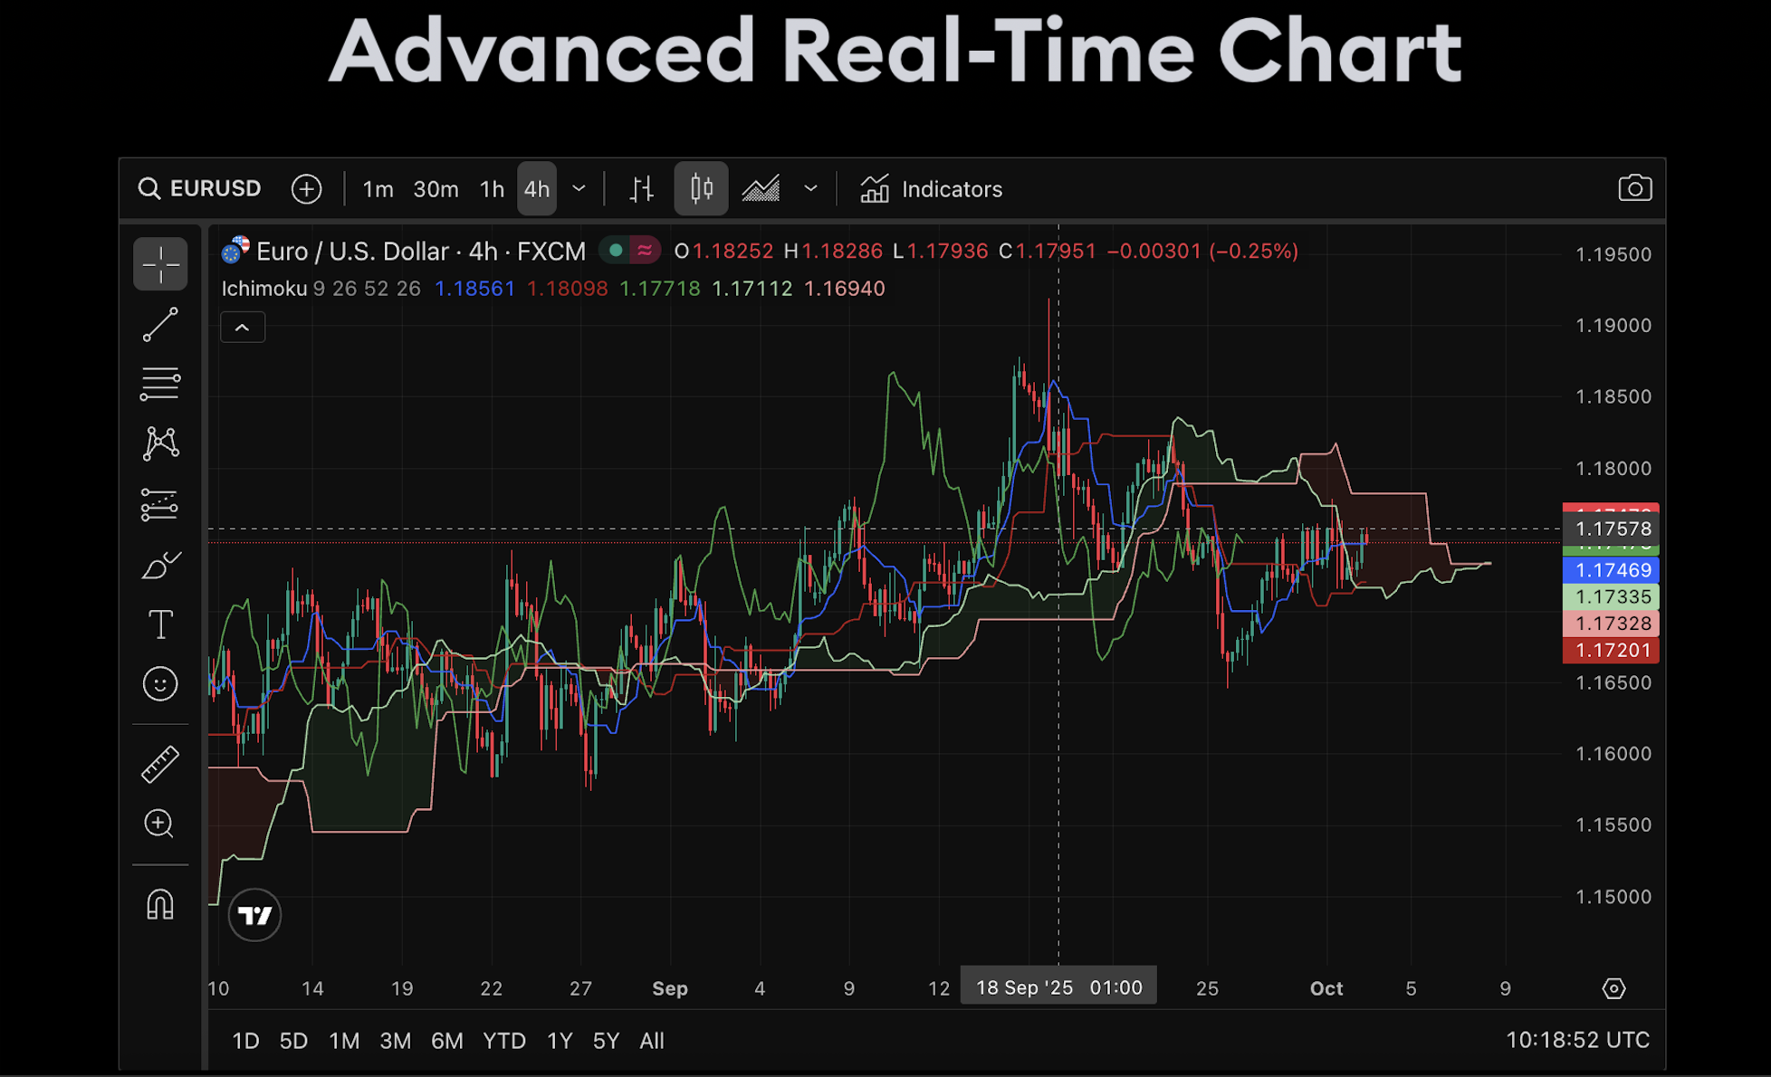Viewport: 1771px width, 1077px height.
Task: Open the Fibonacci retracement tool
Action: [x=160, y=384]
